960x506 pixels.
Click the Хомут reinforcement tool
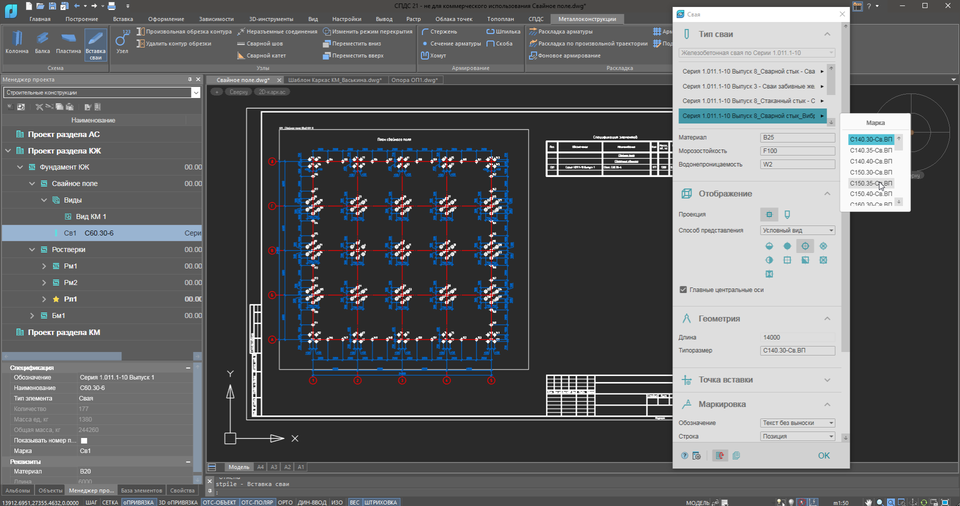[x=433, y=55]
